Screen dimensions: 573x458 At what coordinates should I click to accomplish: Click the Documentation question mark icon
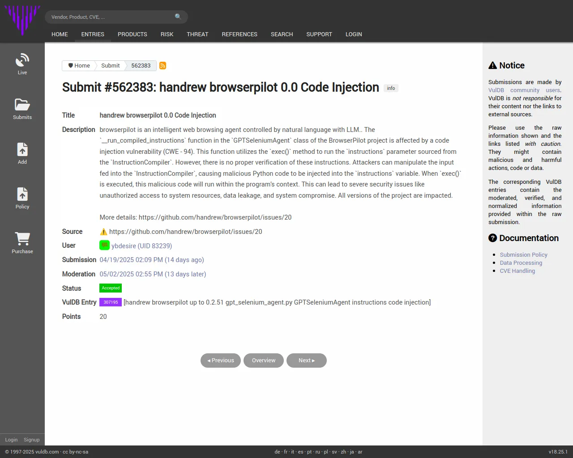(x=492, y=238)
